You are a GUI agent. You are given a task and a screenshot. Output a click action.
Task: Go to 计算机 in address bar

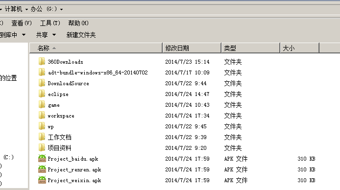coord(13,9)
